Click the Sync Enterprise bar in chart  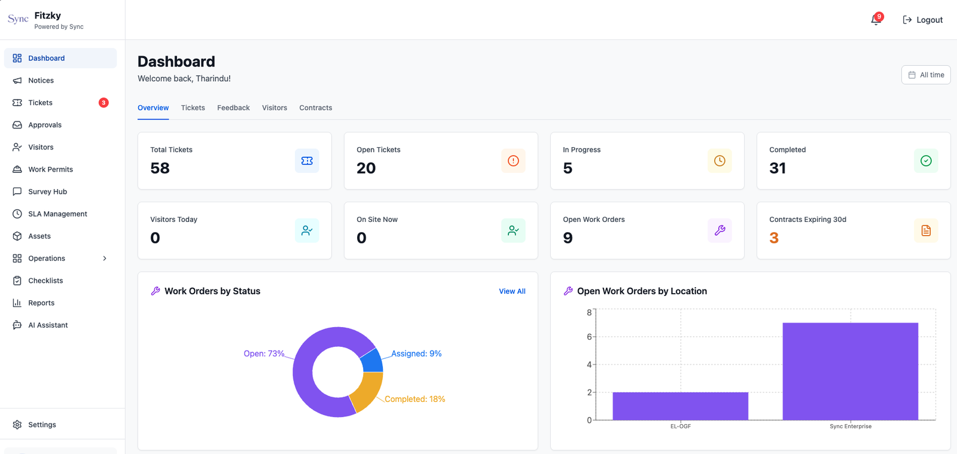850,371
